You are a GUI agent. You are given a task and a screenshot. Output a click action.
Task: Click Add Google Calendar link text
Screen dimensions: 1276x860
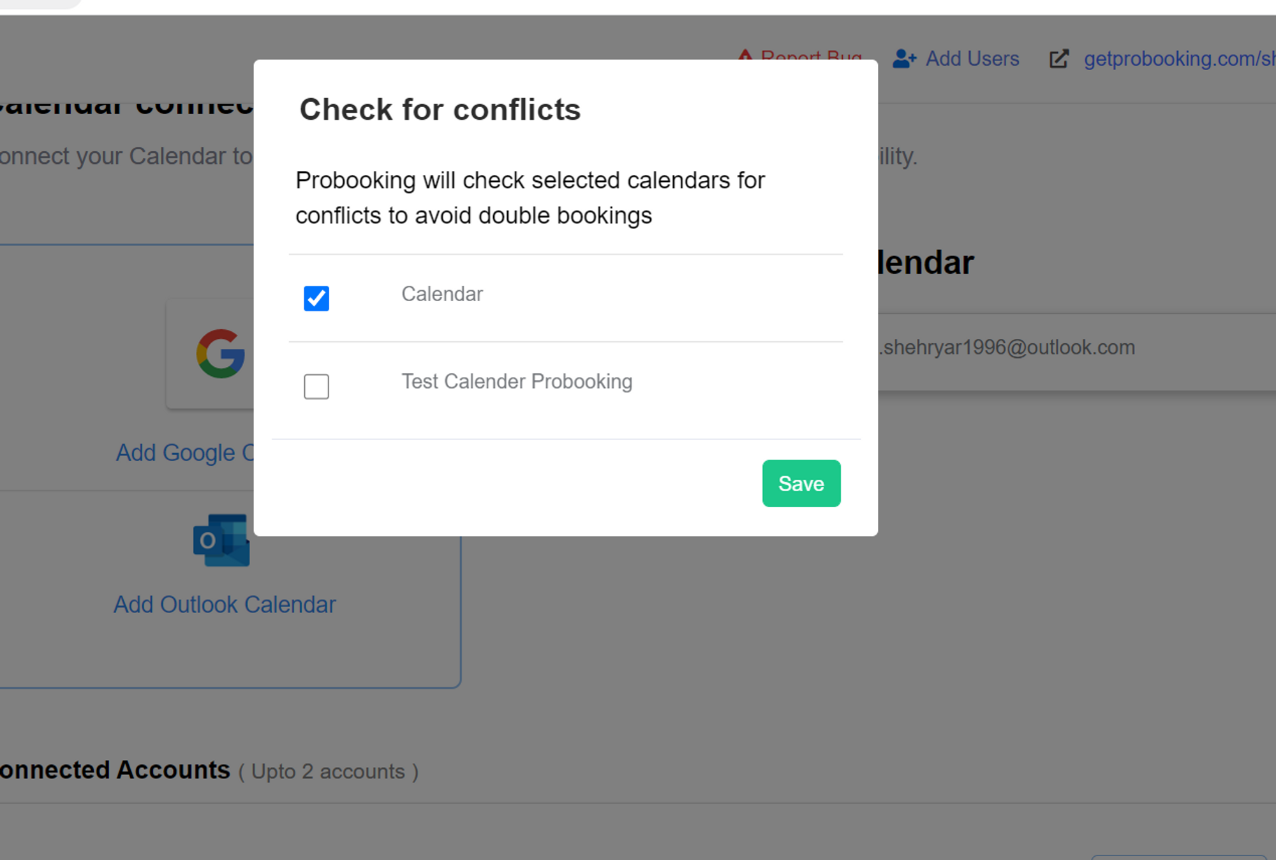coord(185,452)
